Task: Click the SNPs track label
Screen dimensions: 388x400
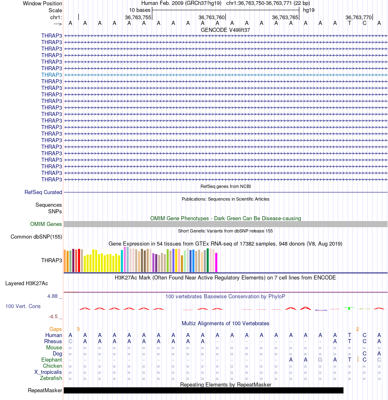Action: [55, 211]
